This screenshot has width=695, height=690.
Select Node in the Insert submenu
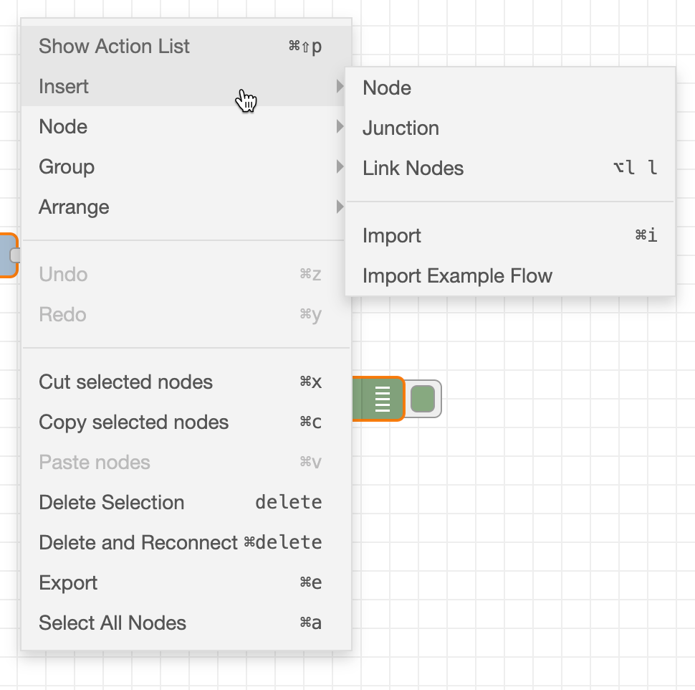[x=510, y=88]
